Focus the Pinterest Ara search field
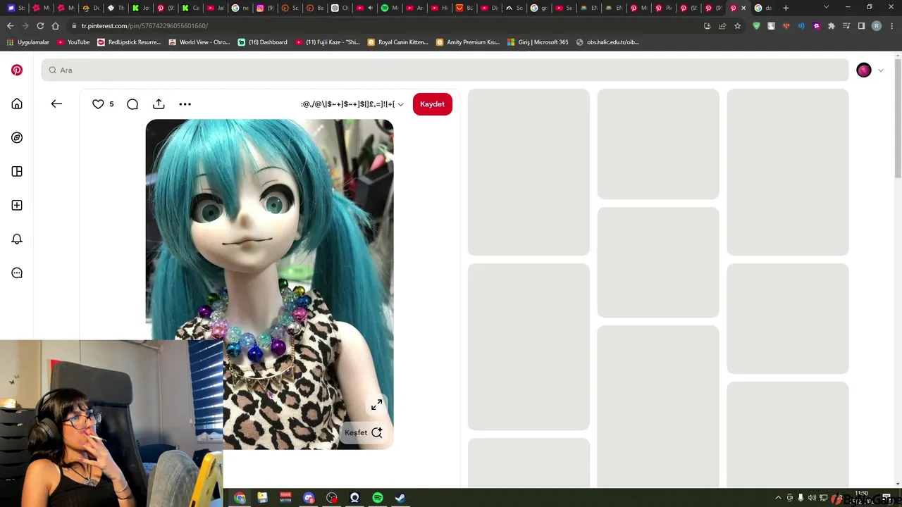This screenshot has width=902, height=507. [x=445, y=70]
